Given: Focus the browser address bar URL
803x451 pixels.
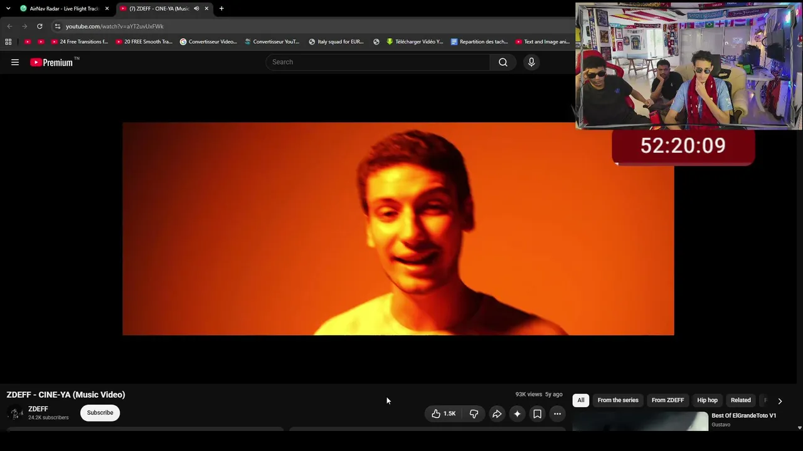Looking at the screenshot, I should tap(115, 26).
